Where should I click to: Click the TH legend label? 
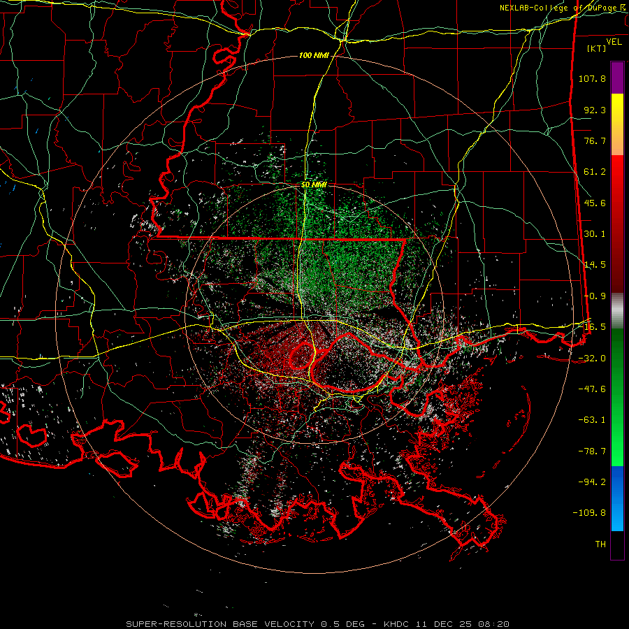coord(600,544)
